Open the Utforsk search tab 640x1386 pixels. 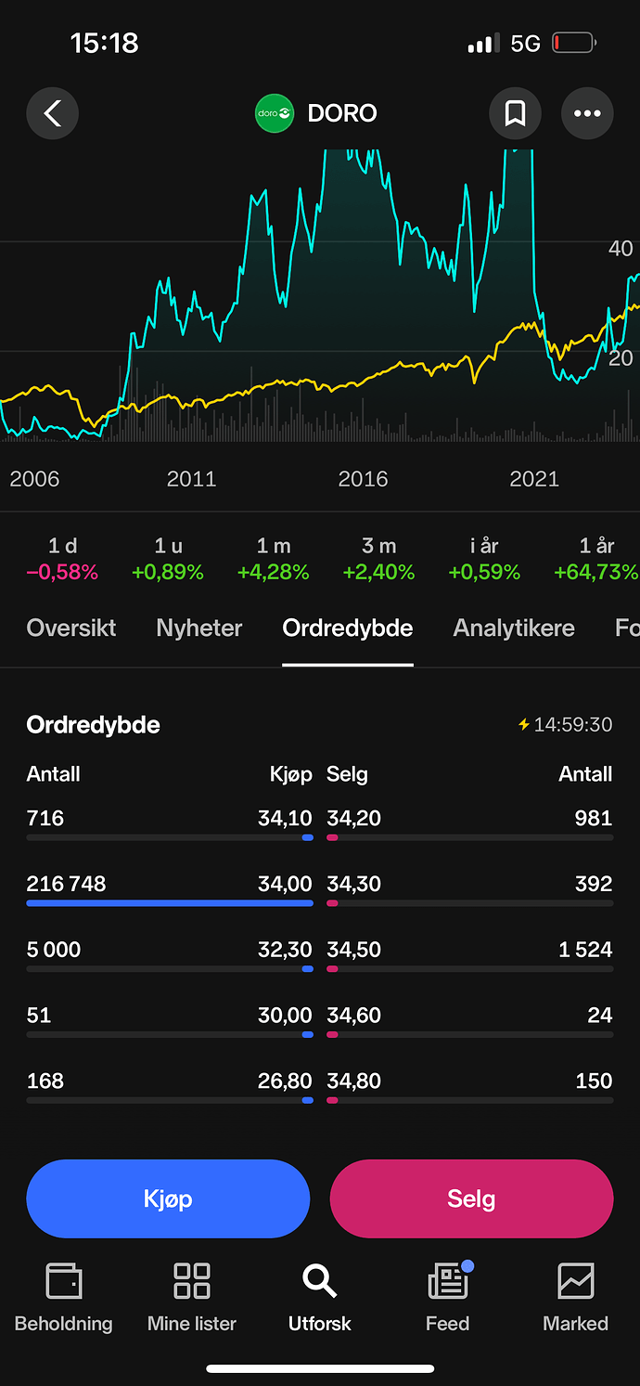[x=320, y=1298]
